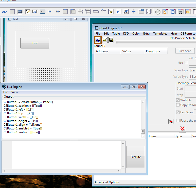The height and width of the screenshot is (188, 196).
Task: Select the radio button component in palette
Action: pyautogui.click(x=58, y=12)
